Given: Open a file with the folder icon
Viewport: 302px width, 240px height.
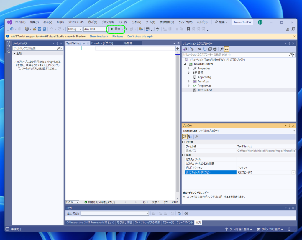Looking at the screenshot, I should coord(34,29).
